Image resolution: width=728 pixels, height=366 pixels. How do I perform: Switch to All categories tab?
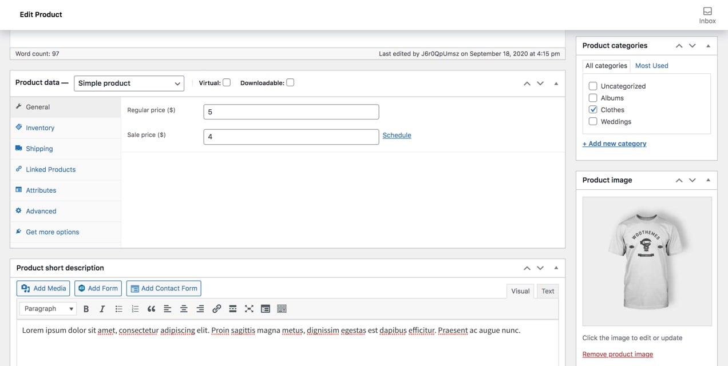click(x=606, y=66)
